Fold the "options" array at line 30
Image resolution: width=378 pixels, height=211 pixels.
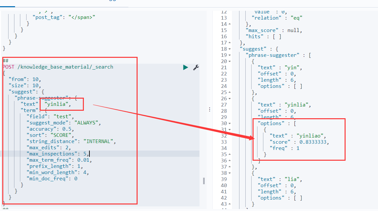coord(229,123)
